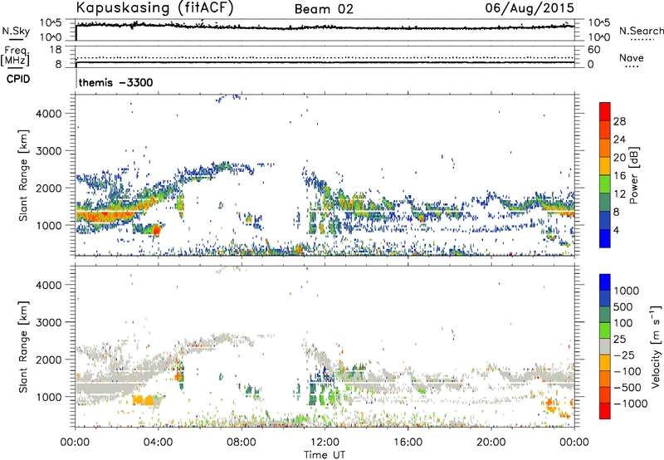664x460 pixels.
Task: Click the dotted line sample under Nave
Action: point(632,67)
